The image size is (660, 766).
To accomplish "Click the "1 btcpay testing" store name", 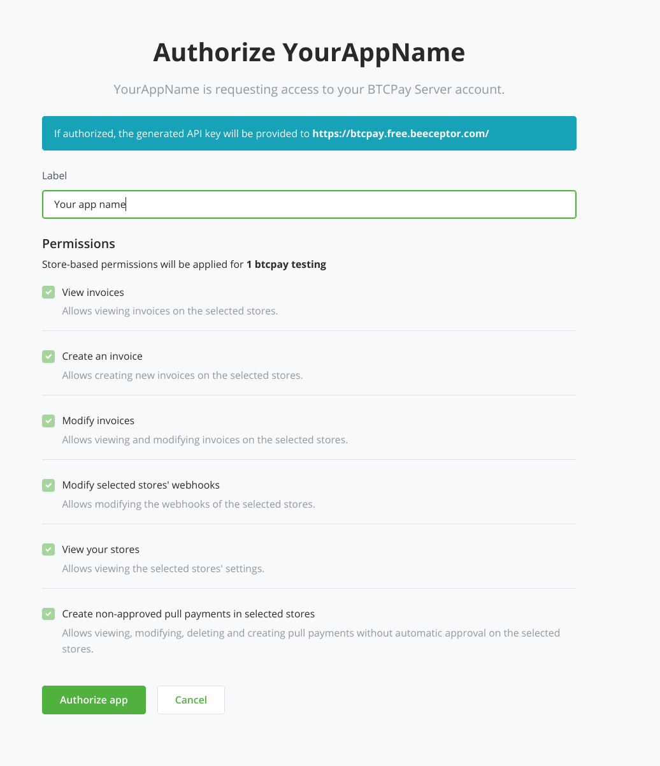I will tap(286, 264).
